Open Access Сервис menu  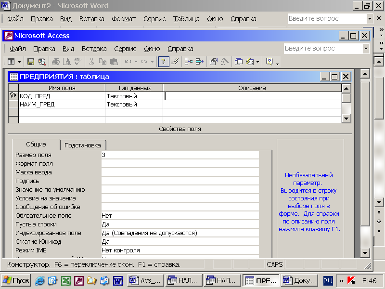click(x=125, y=49)
